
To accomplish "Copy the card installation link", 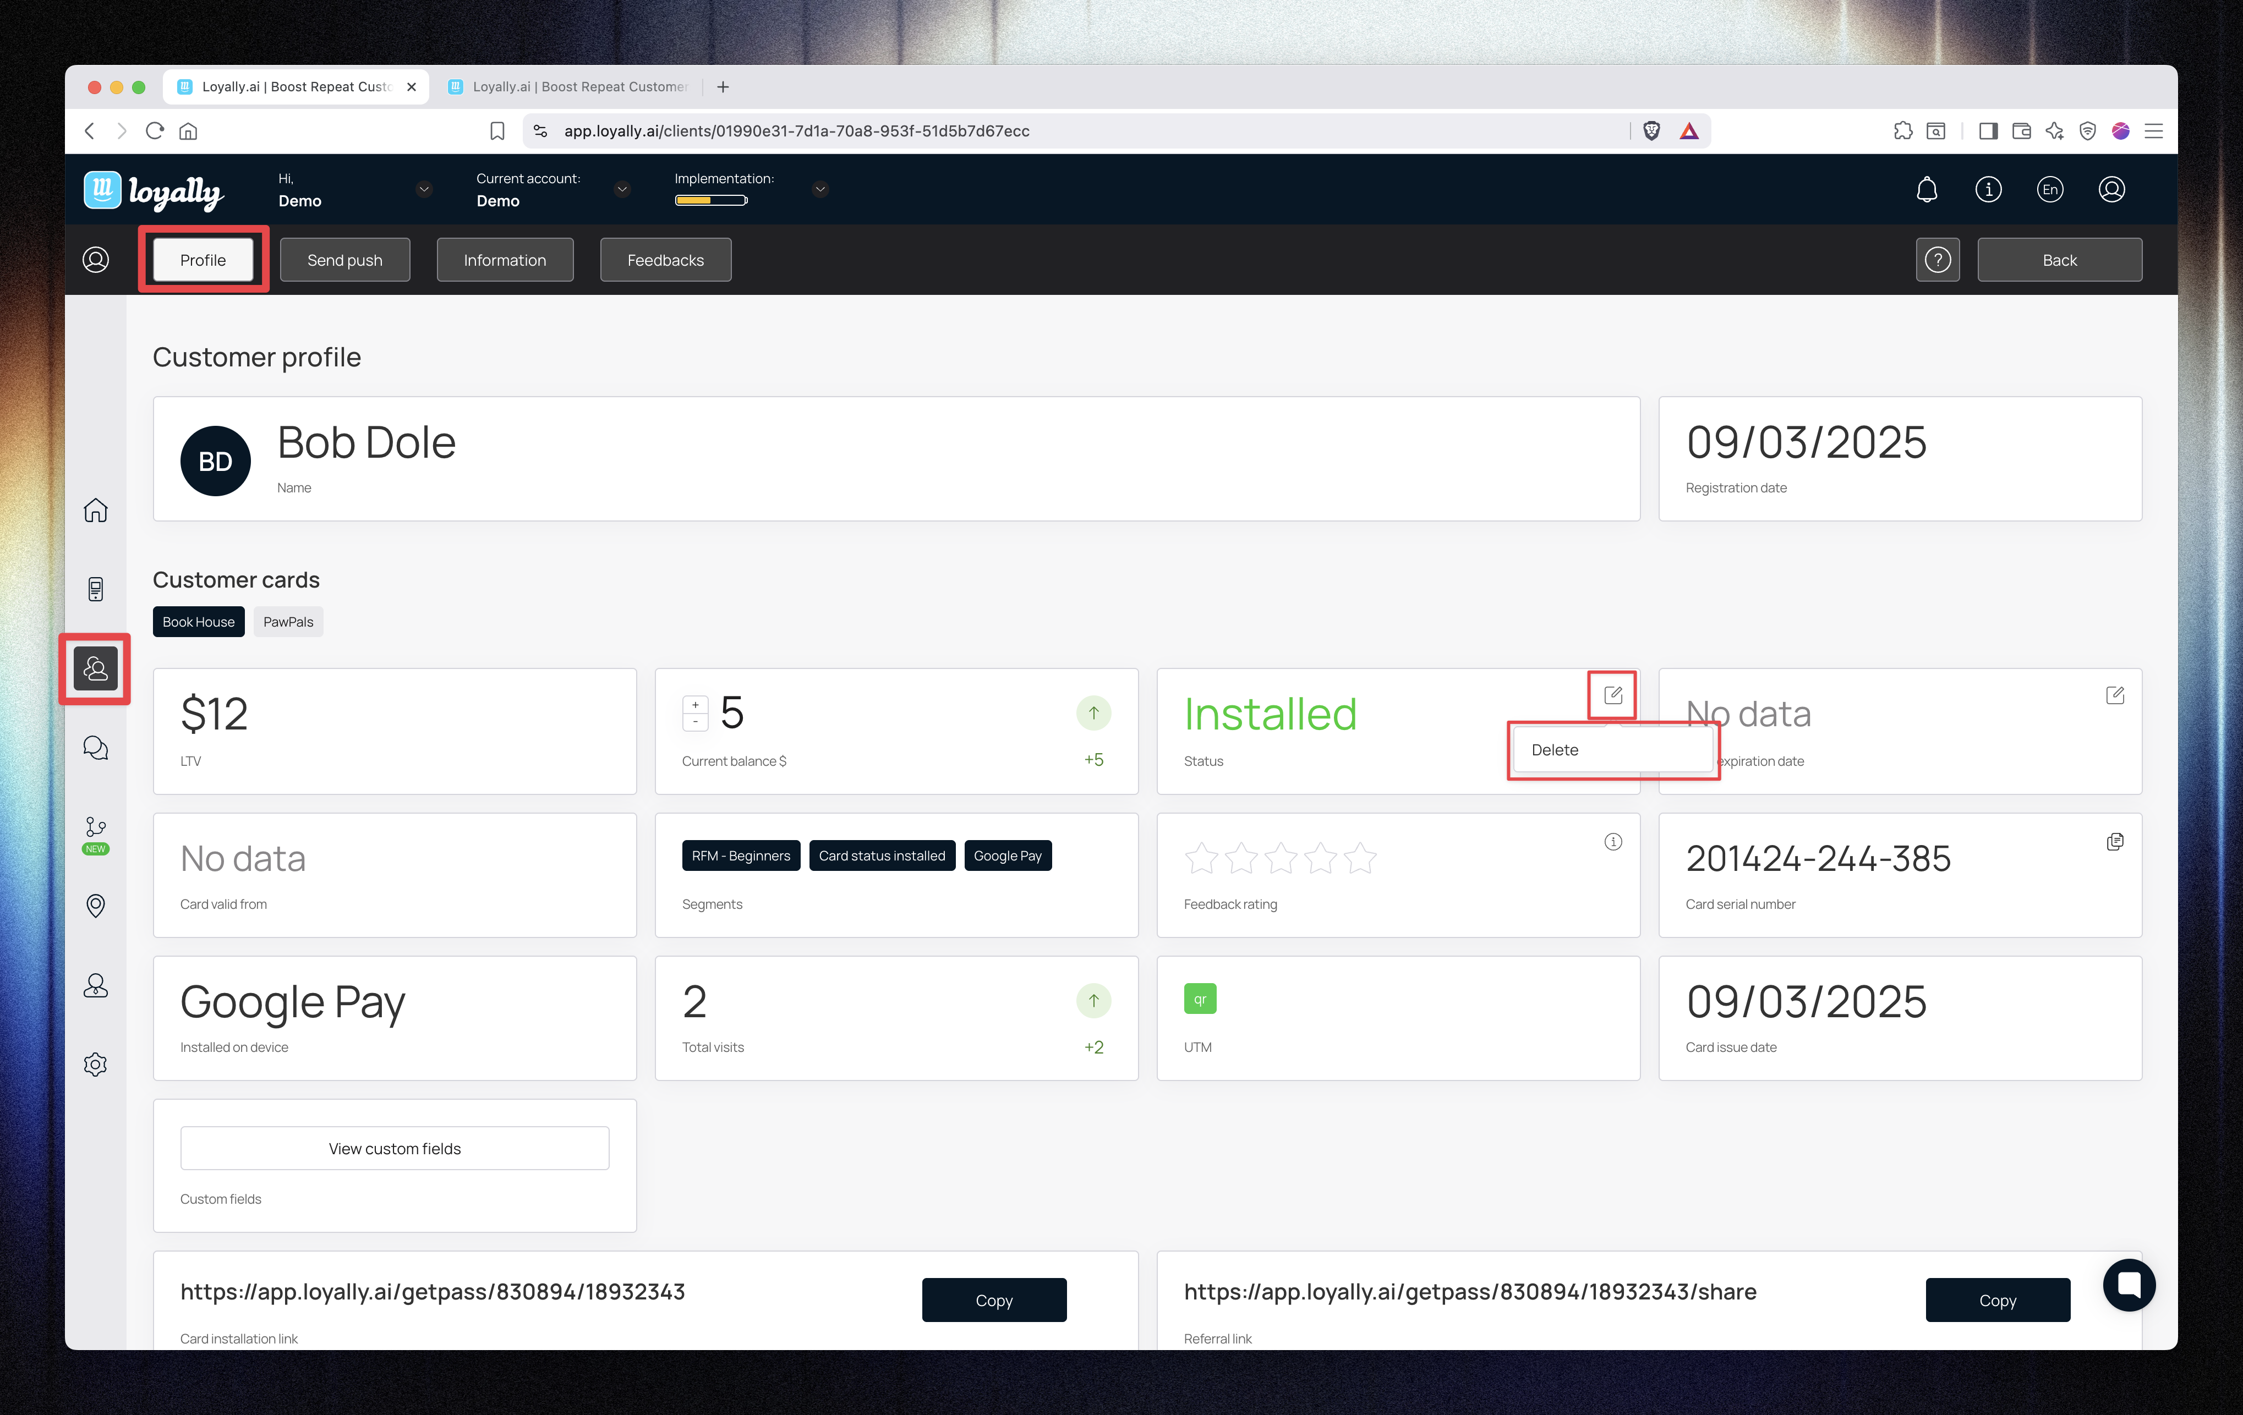I will [993, 1299].
